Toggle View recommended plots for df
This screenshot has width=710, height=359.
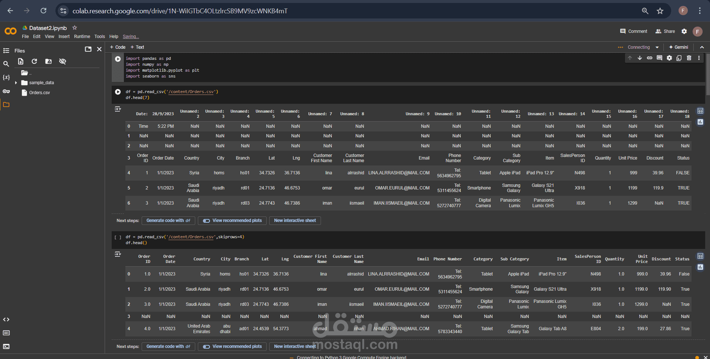tap(232, 220)
